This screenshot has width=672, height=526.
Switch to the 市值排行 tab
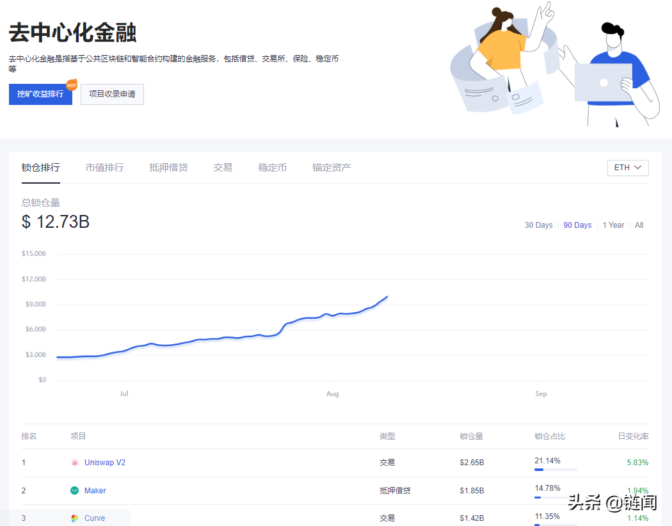pyautogui.click(x=104, y=168)
